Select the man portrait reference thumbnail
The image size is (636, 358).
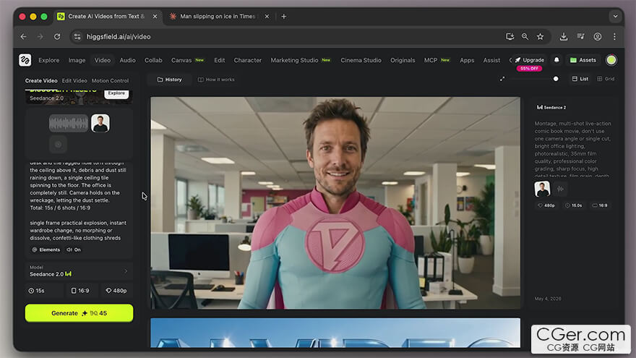point(100,124)
